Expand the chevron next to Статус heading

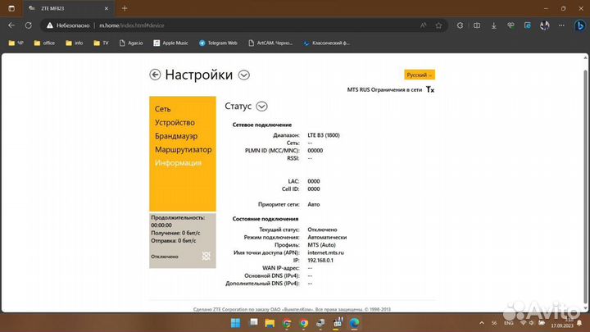[x=261, y=107]
